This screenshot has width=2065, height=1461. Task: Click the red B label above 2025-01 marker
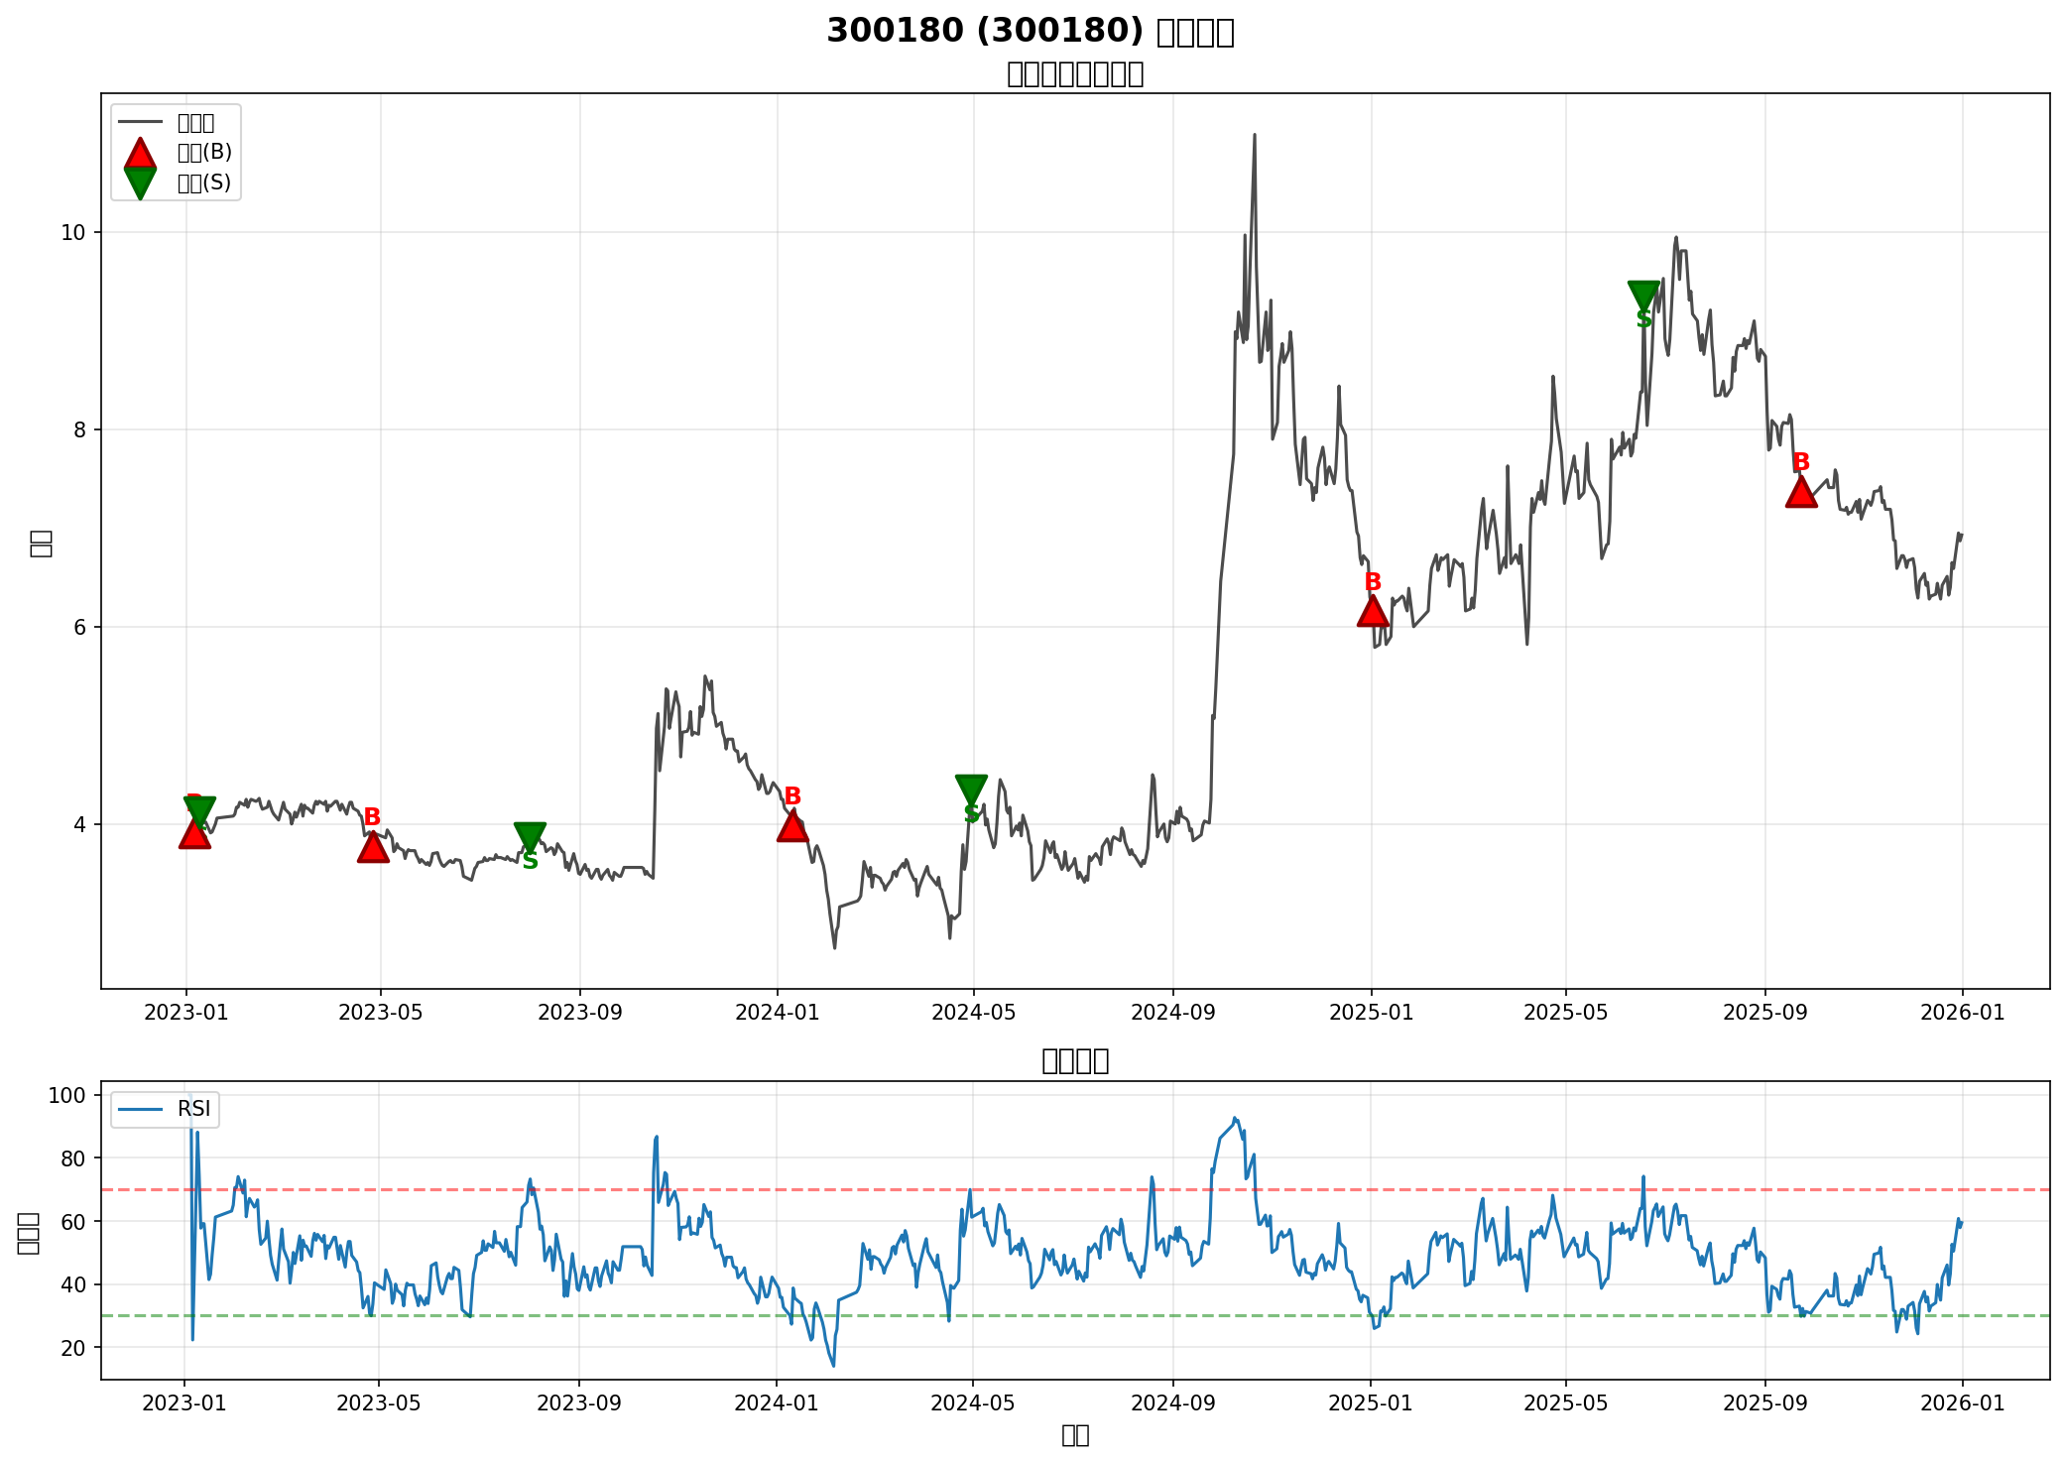(x=1372, y=582)
